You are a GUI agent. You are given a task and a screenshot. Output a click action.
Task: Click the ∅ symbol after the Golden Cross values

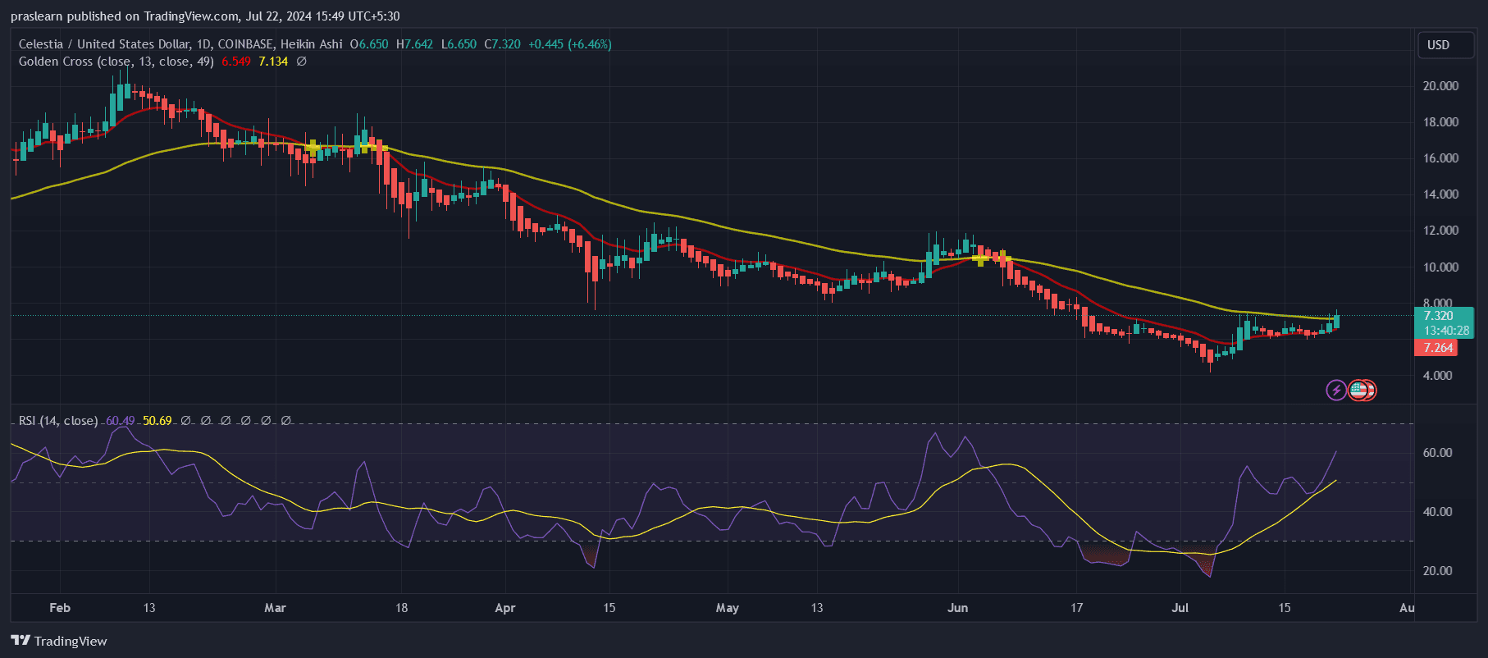point(301,62)
